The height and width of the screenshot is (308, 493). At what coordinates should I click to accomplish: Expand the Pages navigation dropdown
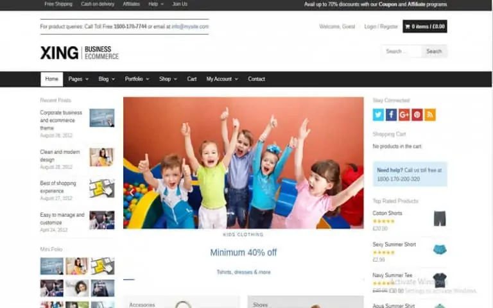click(x=78, y=79)
